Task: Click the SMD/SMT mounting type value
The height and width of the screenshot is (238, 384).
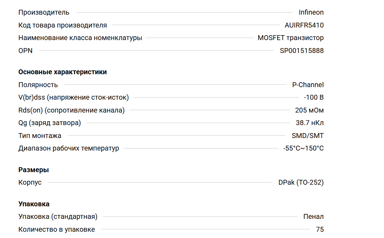Action: [x=308, y=136]
